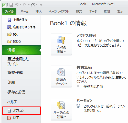Switch to the ホーム tab
Image resolution: width=128 pixels, height=123 pixels.
point(24,12)
